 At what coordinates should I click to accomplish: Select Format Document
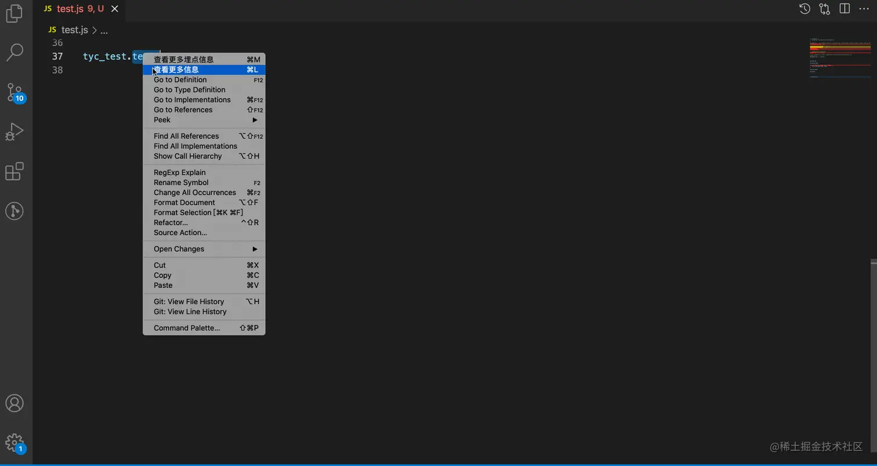pyautogui.click(x=204, y=203)
